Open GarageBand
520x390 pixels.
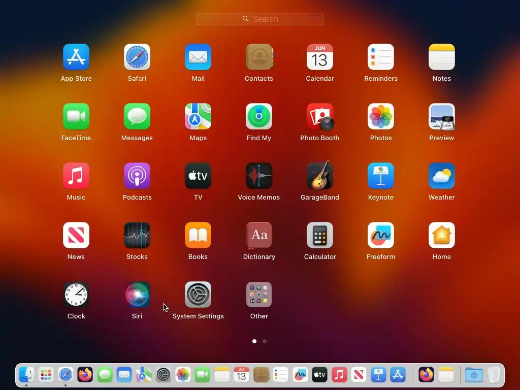coord(320,176)
